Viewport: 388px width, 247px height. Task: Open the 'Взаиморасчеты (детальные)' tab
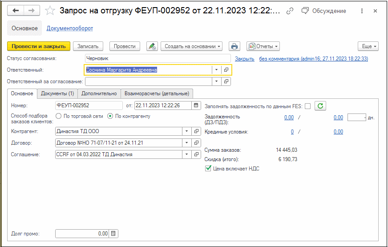[x=157, y=93]
